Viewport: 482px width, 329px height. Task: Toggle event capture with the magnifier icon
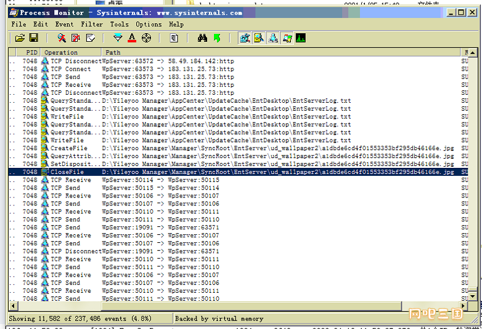tap(62, 38)
